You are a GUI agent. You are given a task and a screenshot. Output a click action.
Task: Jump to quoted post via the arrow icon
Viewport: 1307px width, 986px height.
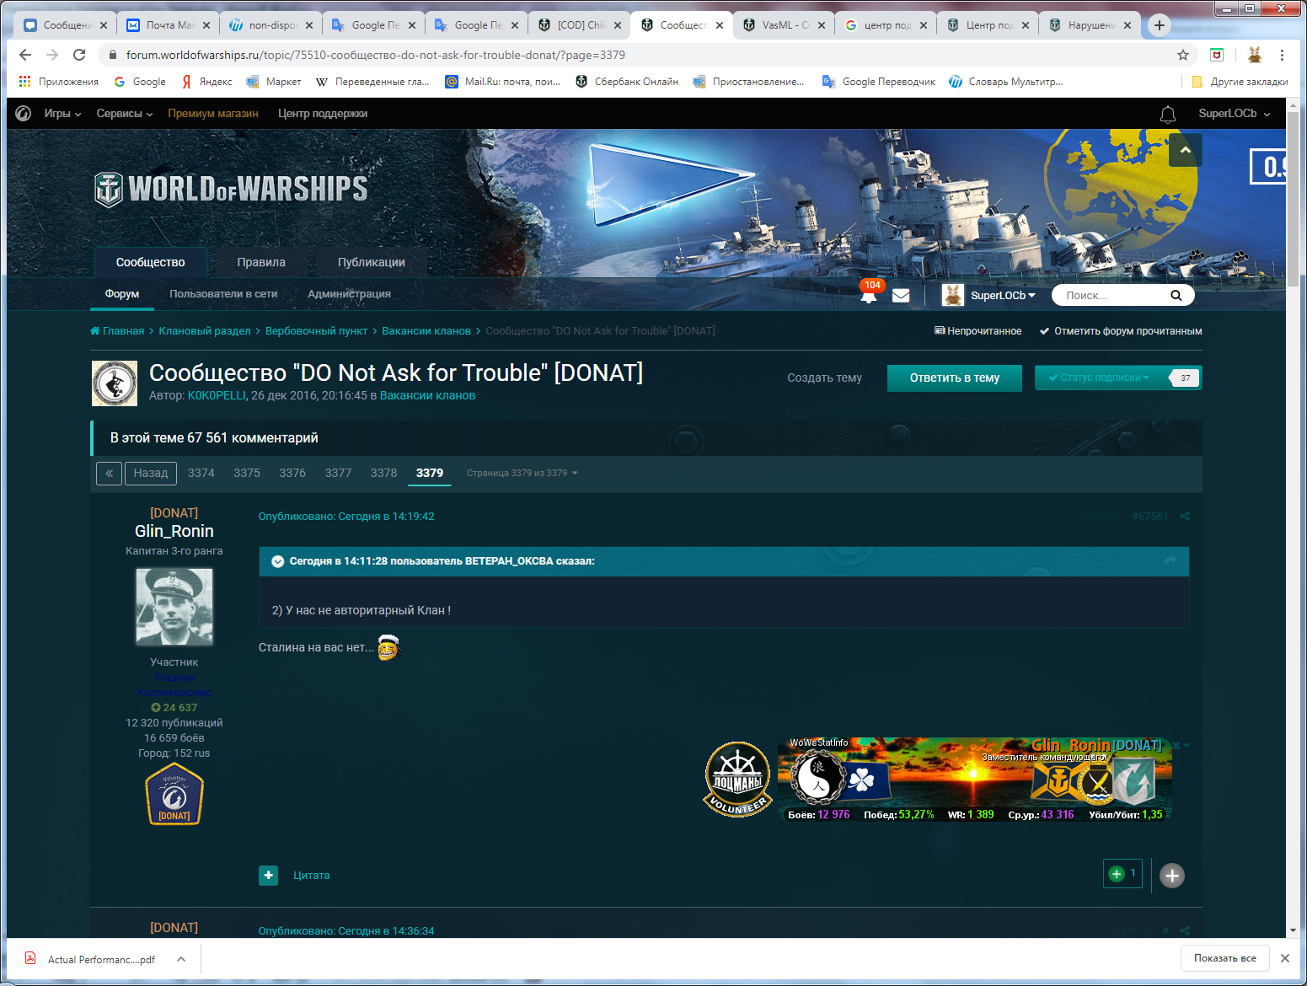[1170, 560]
